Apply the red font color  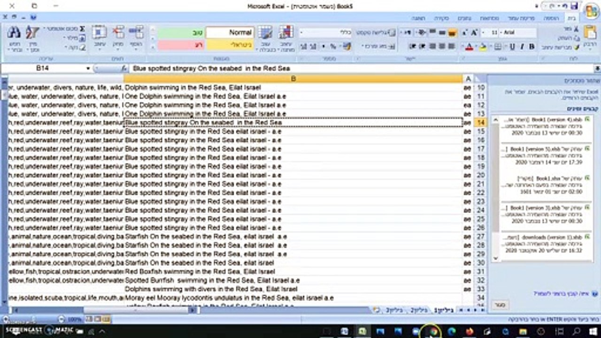(x=469, y=46)
